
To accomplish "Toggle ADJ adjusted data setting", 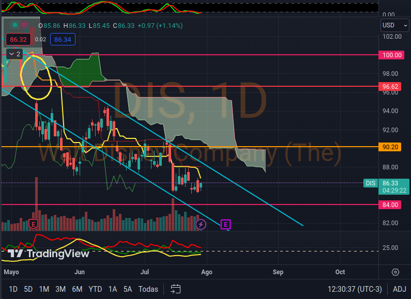I will click(x=398, y=289).
